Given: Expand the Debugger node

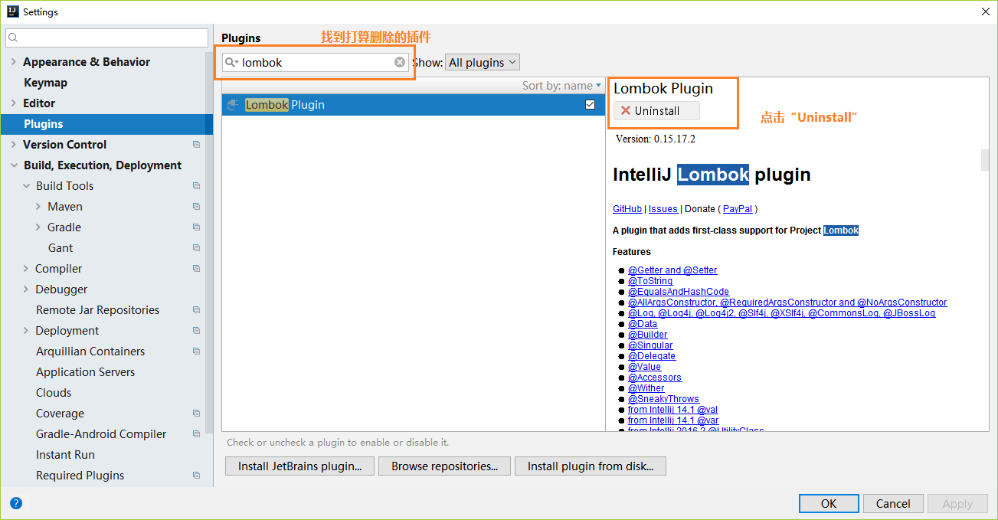Looking at the screenshot, I should (x=26, y=289).
